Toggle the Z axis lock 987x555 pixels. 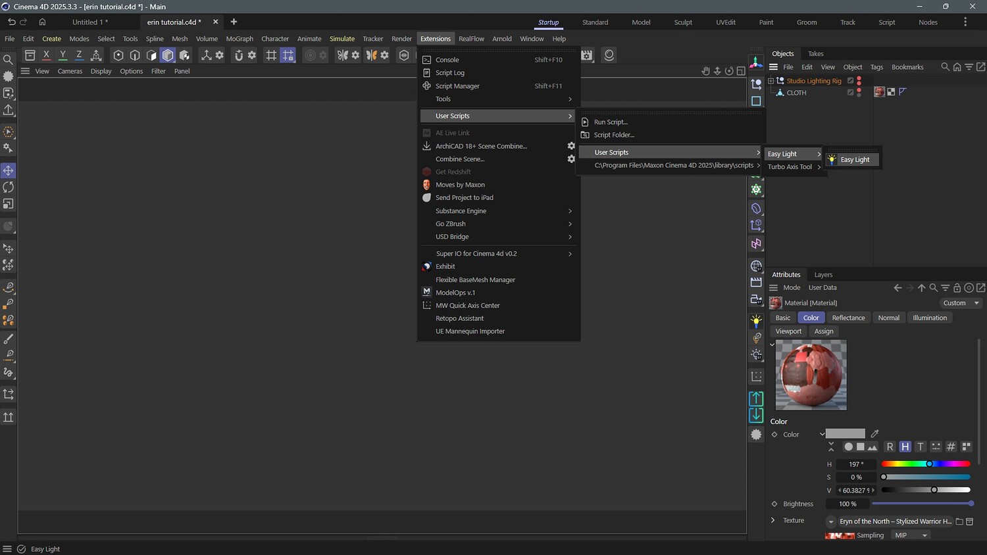point(79,55)
